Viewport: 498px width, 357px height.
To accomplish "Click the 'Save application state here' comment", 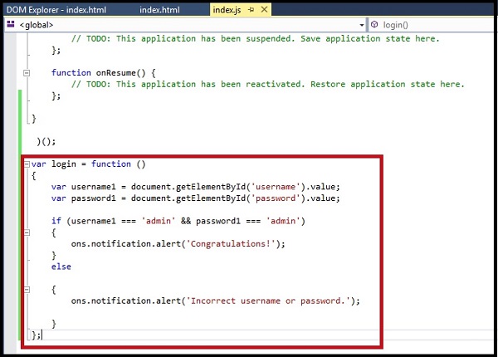I will point(256,39).
